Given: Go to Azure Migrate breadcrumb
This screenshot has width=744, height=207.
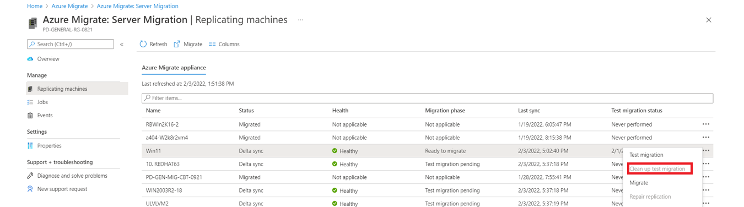Looking at the screenshot, I should [x=69, y=6].
